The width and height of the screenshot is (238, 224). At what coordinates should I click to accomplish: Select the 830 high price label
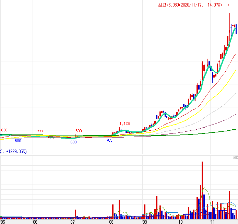click(x=4, y=130)
